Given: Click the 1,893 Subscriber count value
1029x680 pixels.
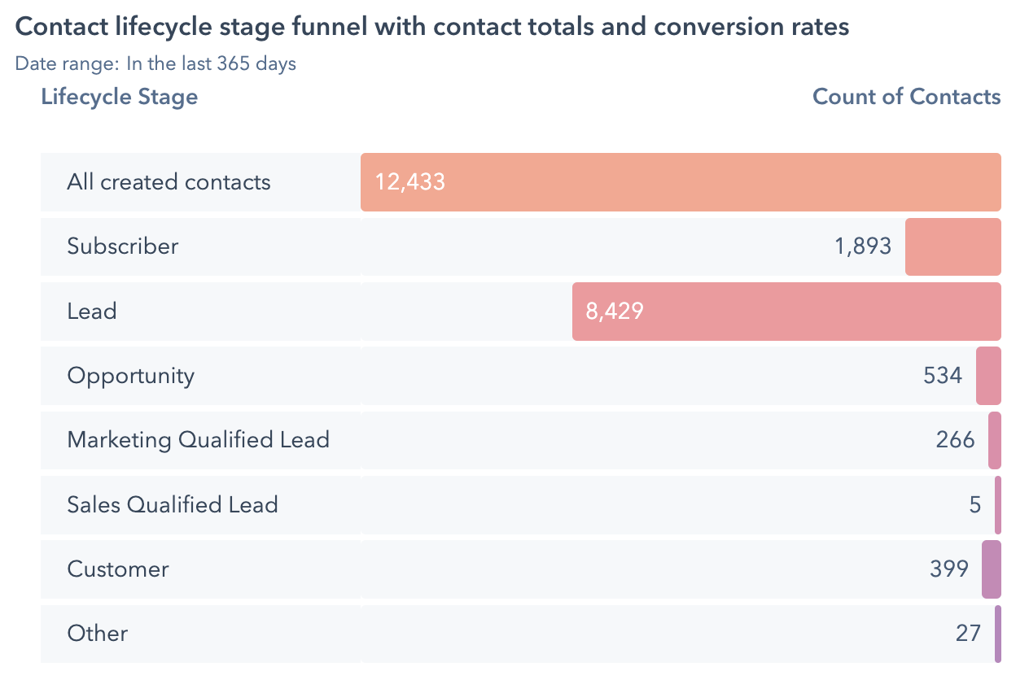Looking at the screenshot, I should click(x=863, y=246).
